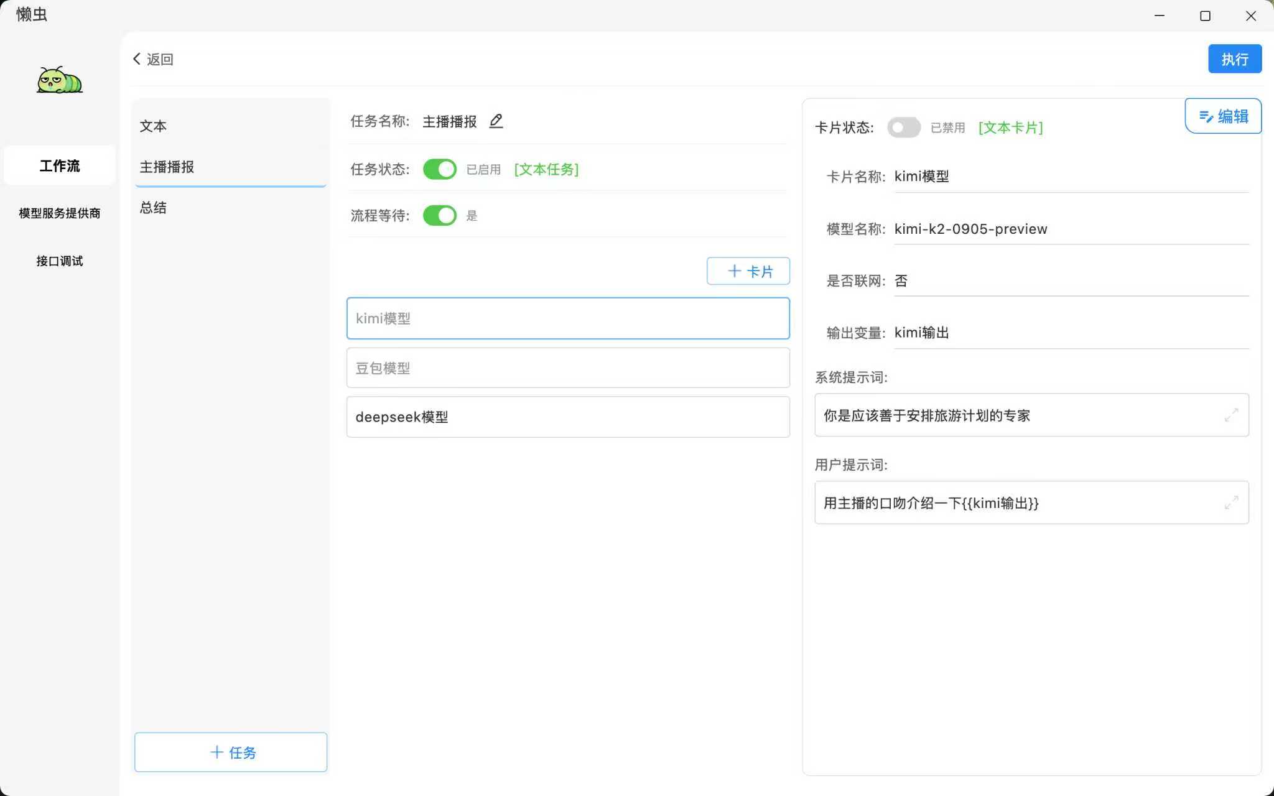Open 模型服务提供商 from the sidebar
Image resolution: width=1274 pixels, height=796 pixels.
59,213
